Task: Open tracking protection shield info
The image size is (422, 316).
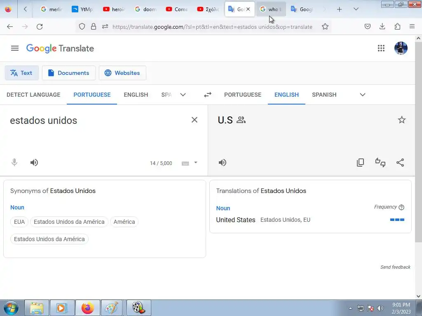Action: coord(82,27)
